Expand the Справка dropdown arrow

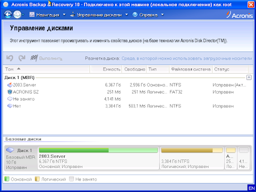point(162,14)
